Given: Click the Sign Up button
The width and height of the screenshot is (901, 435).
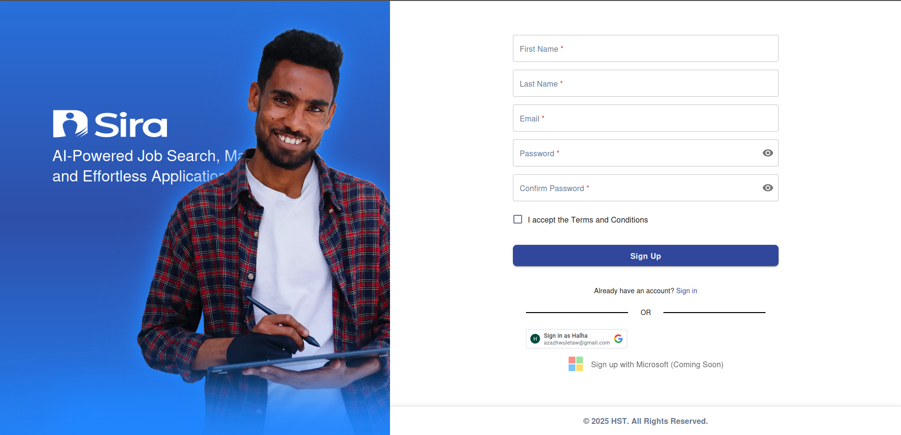Looking at the screenshot, I should point(646,255).
